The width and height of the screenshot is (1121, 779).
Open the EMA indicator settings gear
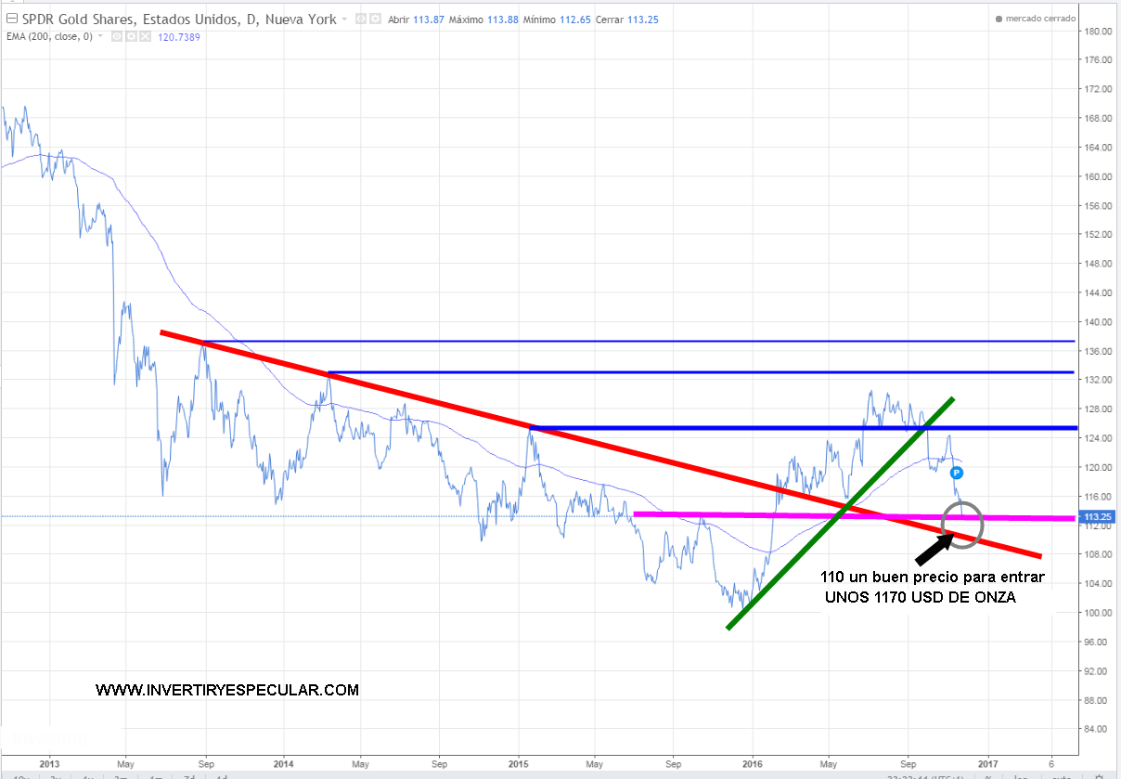[x=131, y=36]
